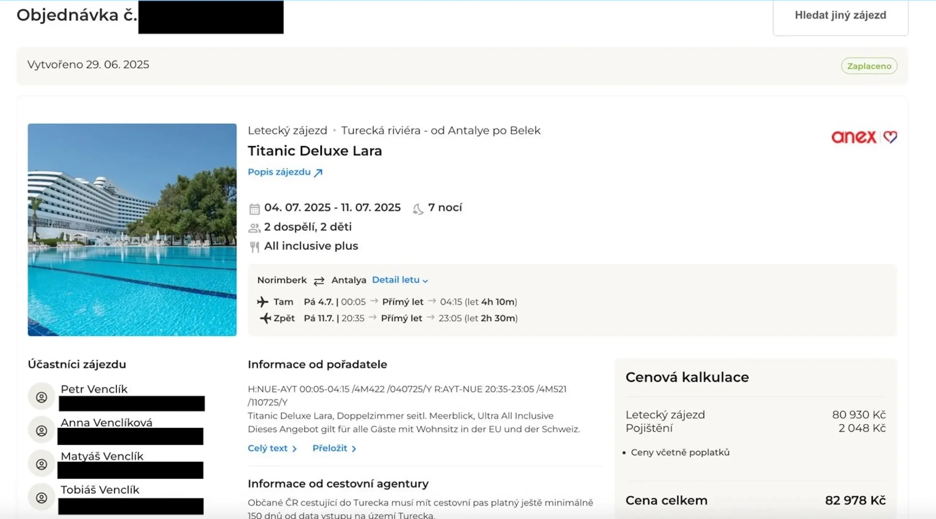Viewport: 936px width, 519px height.
Task: Click Matyáš Venclík's avatar icon
Action: [42, 464]
